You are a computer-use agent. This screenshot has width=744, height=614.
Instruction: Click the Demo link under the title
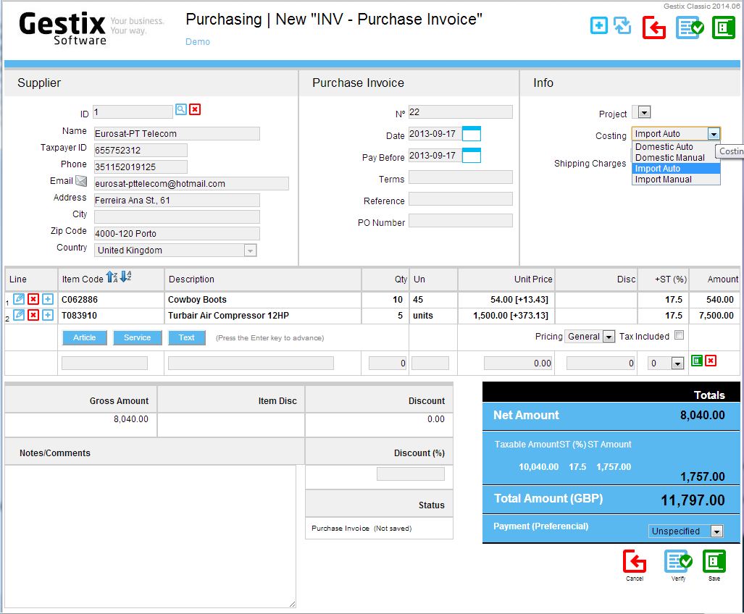point(197,42)
